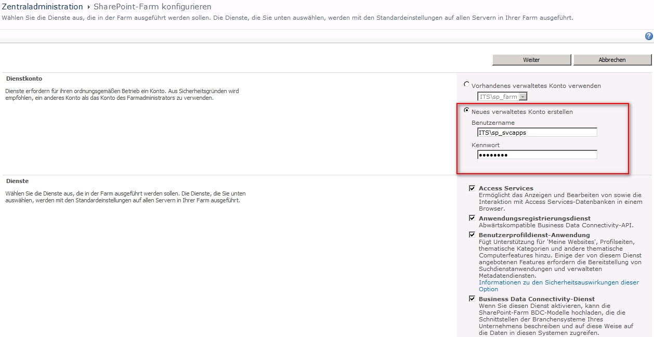This screenshot has width=654, height=337.
Task: Select Neues verwaltetes Konto erstellen
Action: point(466,110)
